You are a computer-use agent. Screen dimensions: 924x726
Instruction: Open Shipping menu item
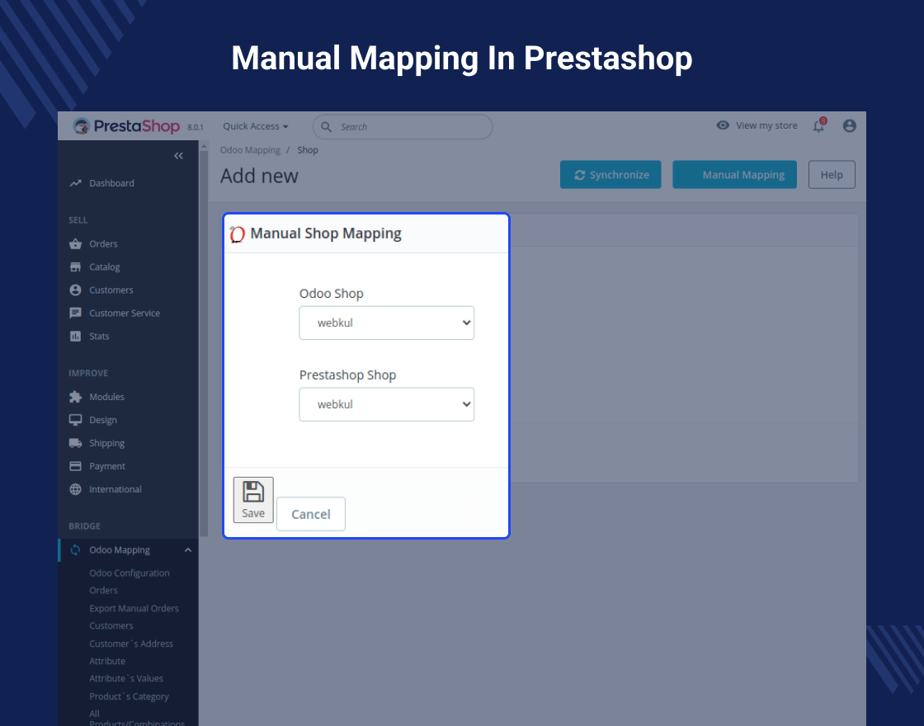[x=107, y=442]
